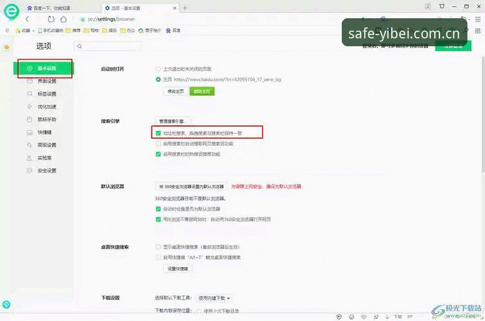This screenshot has height=321, width=485.
Task: Open new tab with plus icon
Action: coord(185,8)
